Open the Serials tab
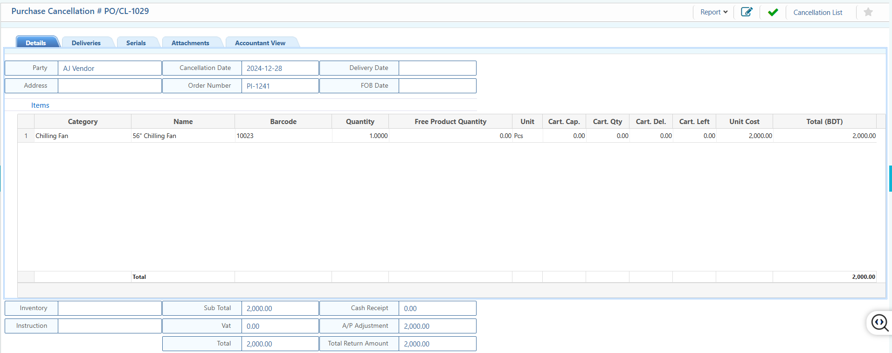 point(136,42)
